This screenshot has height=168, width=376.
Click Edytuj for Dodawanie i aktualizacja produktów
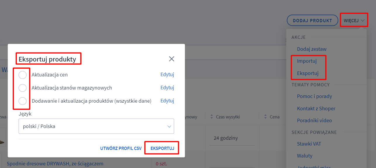[x=167, y=101]
